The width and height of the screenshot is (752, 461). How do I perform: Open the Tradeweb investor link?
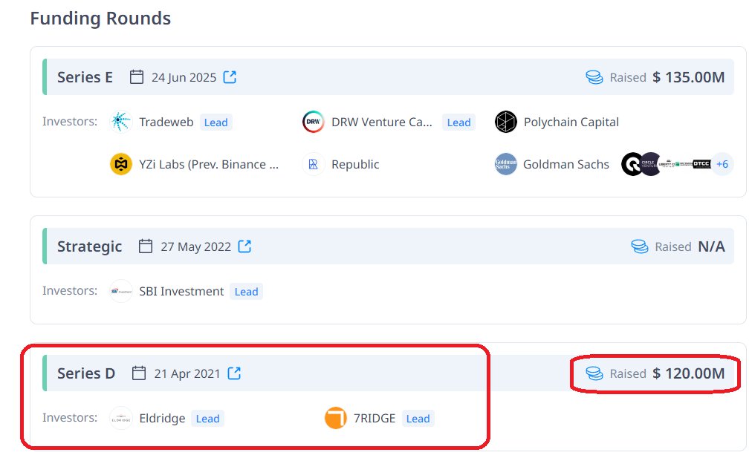tap(166, 122)
